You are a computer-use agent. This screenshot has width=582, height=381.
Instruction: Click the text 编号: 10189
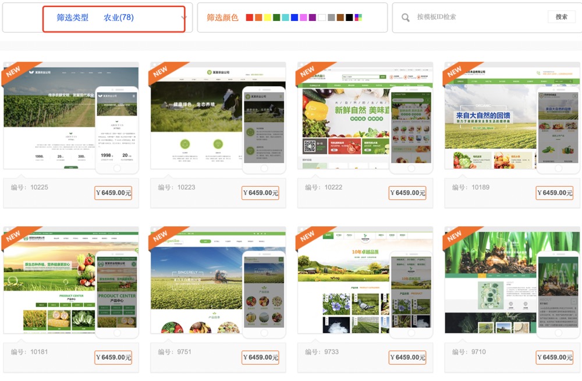tap(471, 187)
